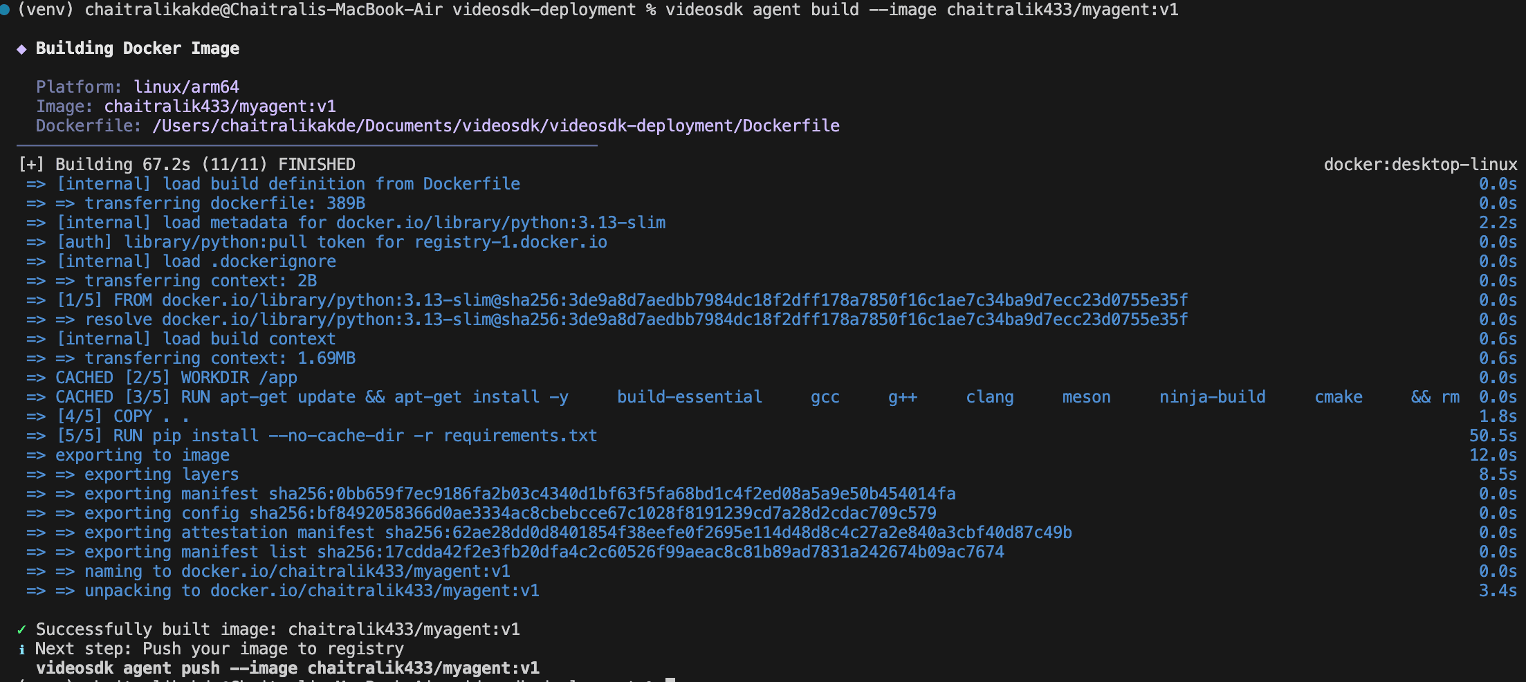The height and width of the screenshot is (682, 1526).
Task: Click the 'cmake' package name
Action: click(1339, 397)
